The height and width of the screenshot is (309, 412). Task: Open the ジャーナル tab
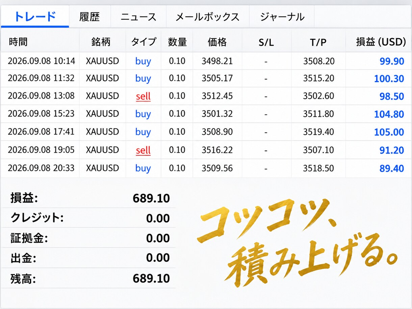282,17
